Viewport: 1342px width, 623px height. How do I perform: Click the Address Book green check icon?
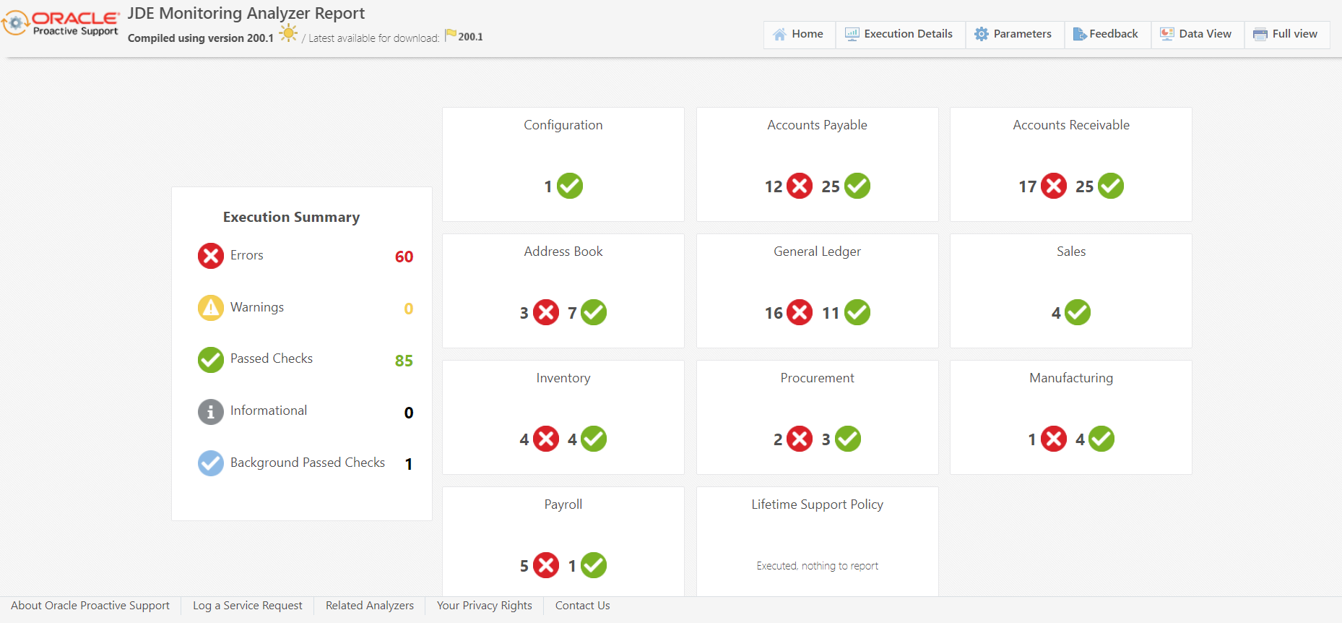click(x=594, y=312)
